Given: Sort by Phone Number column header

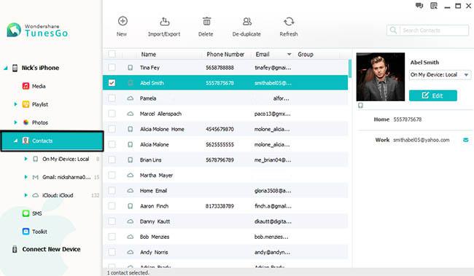Looking at the screenshot, I should pyautogui.click(x=225, y=55).
